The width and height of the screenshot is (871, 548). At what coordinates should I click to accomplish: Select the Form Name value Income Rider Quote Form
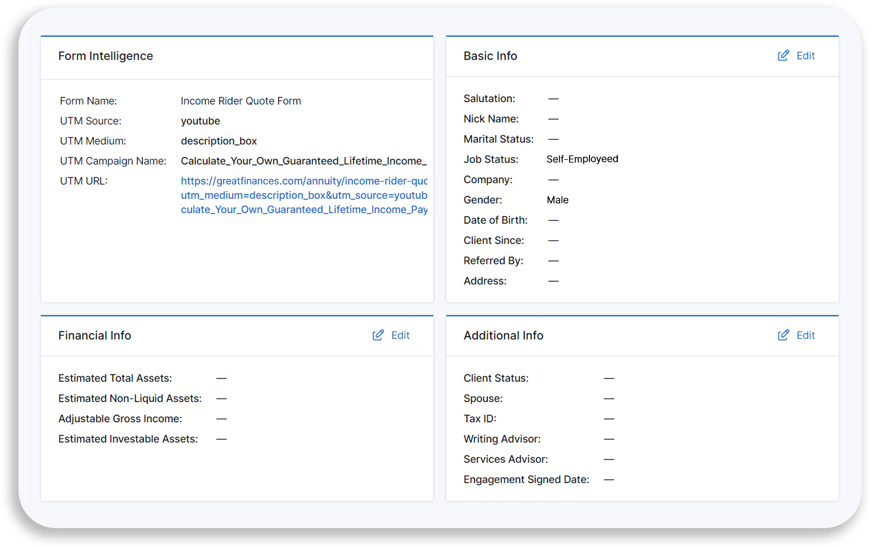tap(240, 100)
